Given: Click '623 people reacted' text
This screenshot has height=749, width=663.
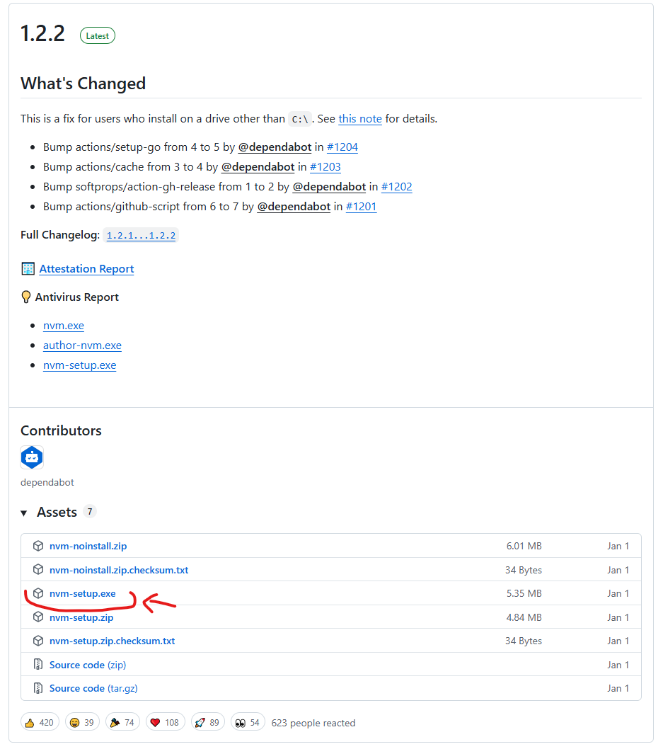Looking at the screenshot, I should point(313,724).
